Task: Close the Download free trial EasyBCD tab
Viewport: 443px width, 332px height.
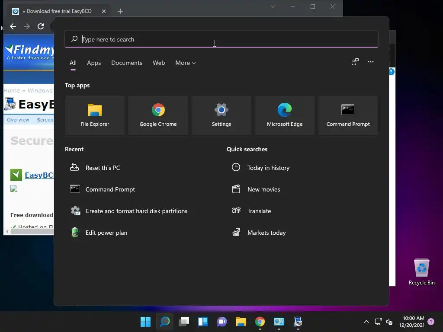Action: pyautogui.click(x=104, y=11)
